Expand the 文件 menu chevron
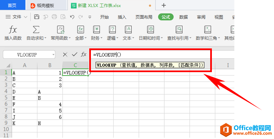Image resolution: width=274 pixels, height=139 pixels. pos(25,17)
